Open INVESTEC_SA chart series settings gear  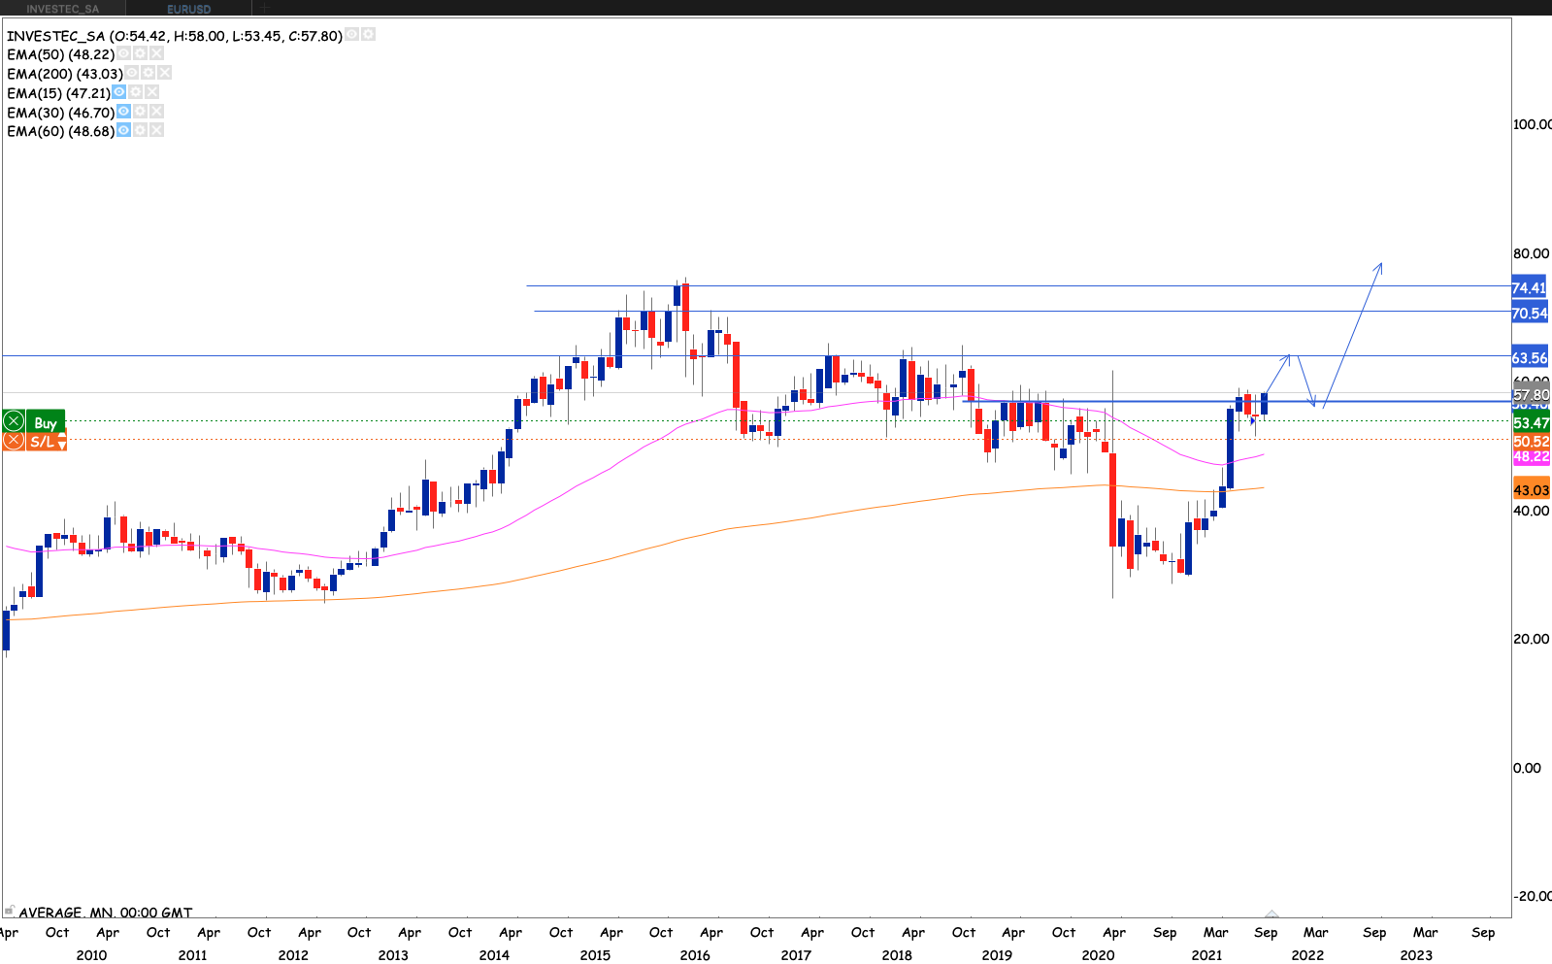click(368, 34)
